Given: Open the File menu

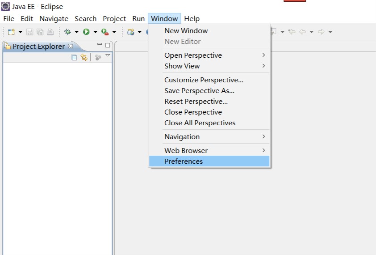Looking at the screenshot, I should 9,18.
